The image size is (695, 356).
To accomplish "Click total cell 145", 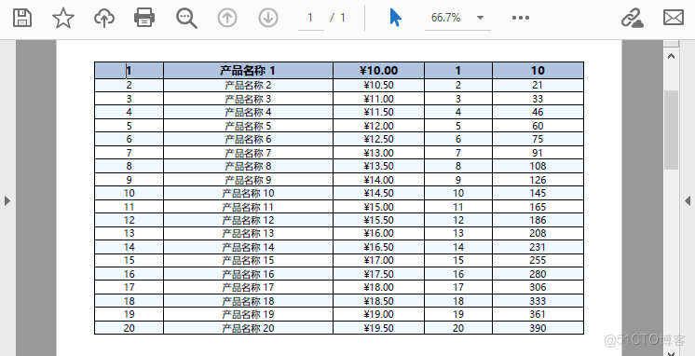I will point(538,193).
